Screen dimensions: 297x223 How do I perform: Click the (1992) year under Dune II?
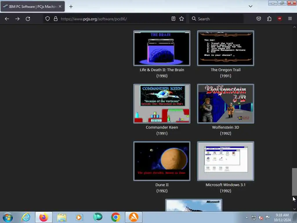click(162, 191)
